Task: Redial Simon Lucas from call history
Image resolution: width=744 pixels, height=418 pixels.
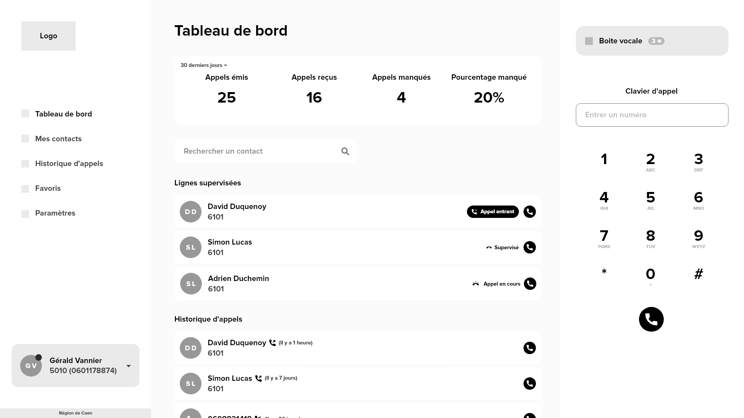Action: point(529,384)
